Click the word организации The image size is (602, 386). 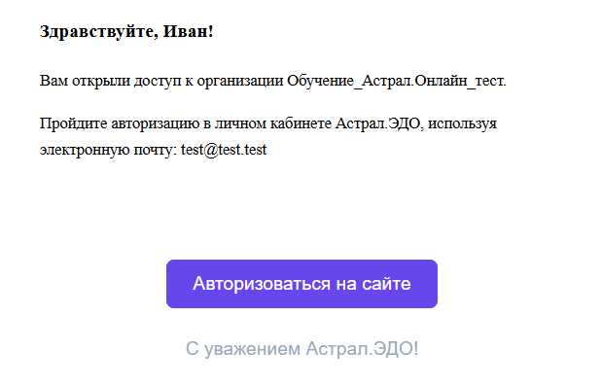(x=240, y=81)
